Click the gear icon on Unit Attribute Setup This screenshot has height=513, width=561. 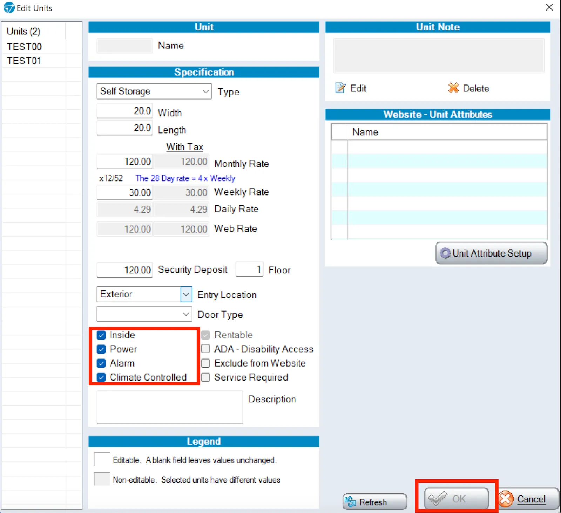pos(445,253)
